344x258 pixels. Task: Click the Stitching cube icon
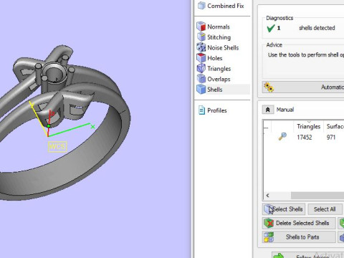(201, 37)
